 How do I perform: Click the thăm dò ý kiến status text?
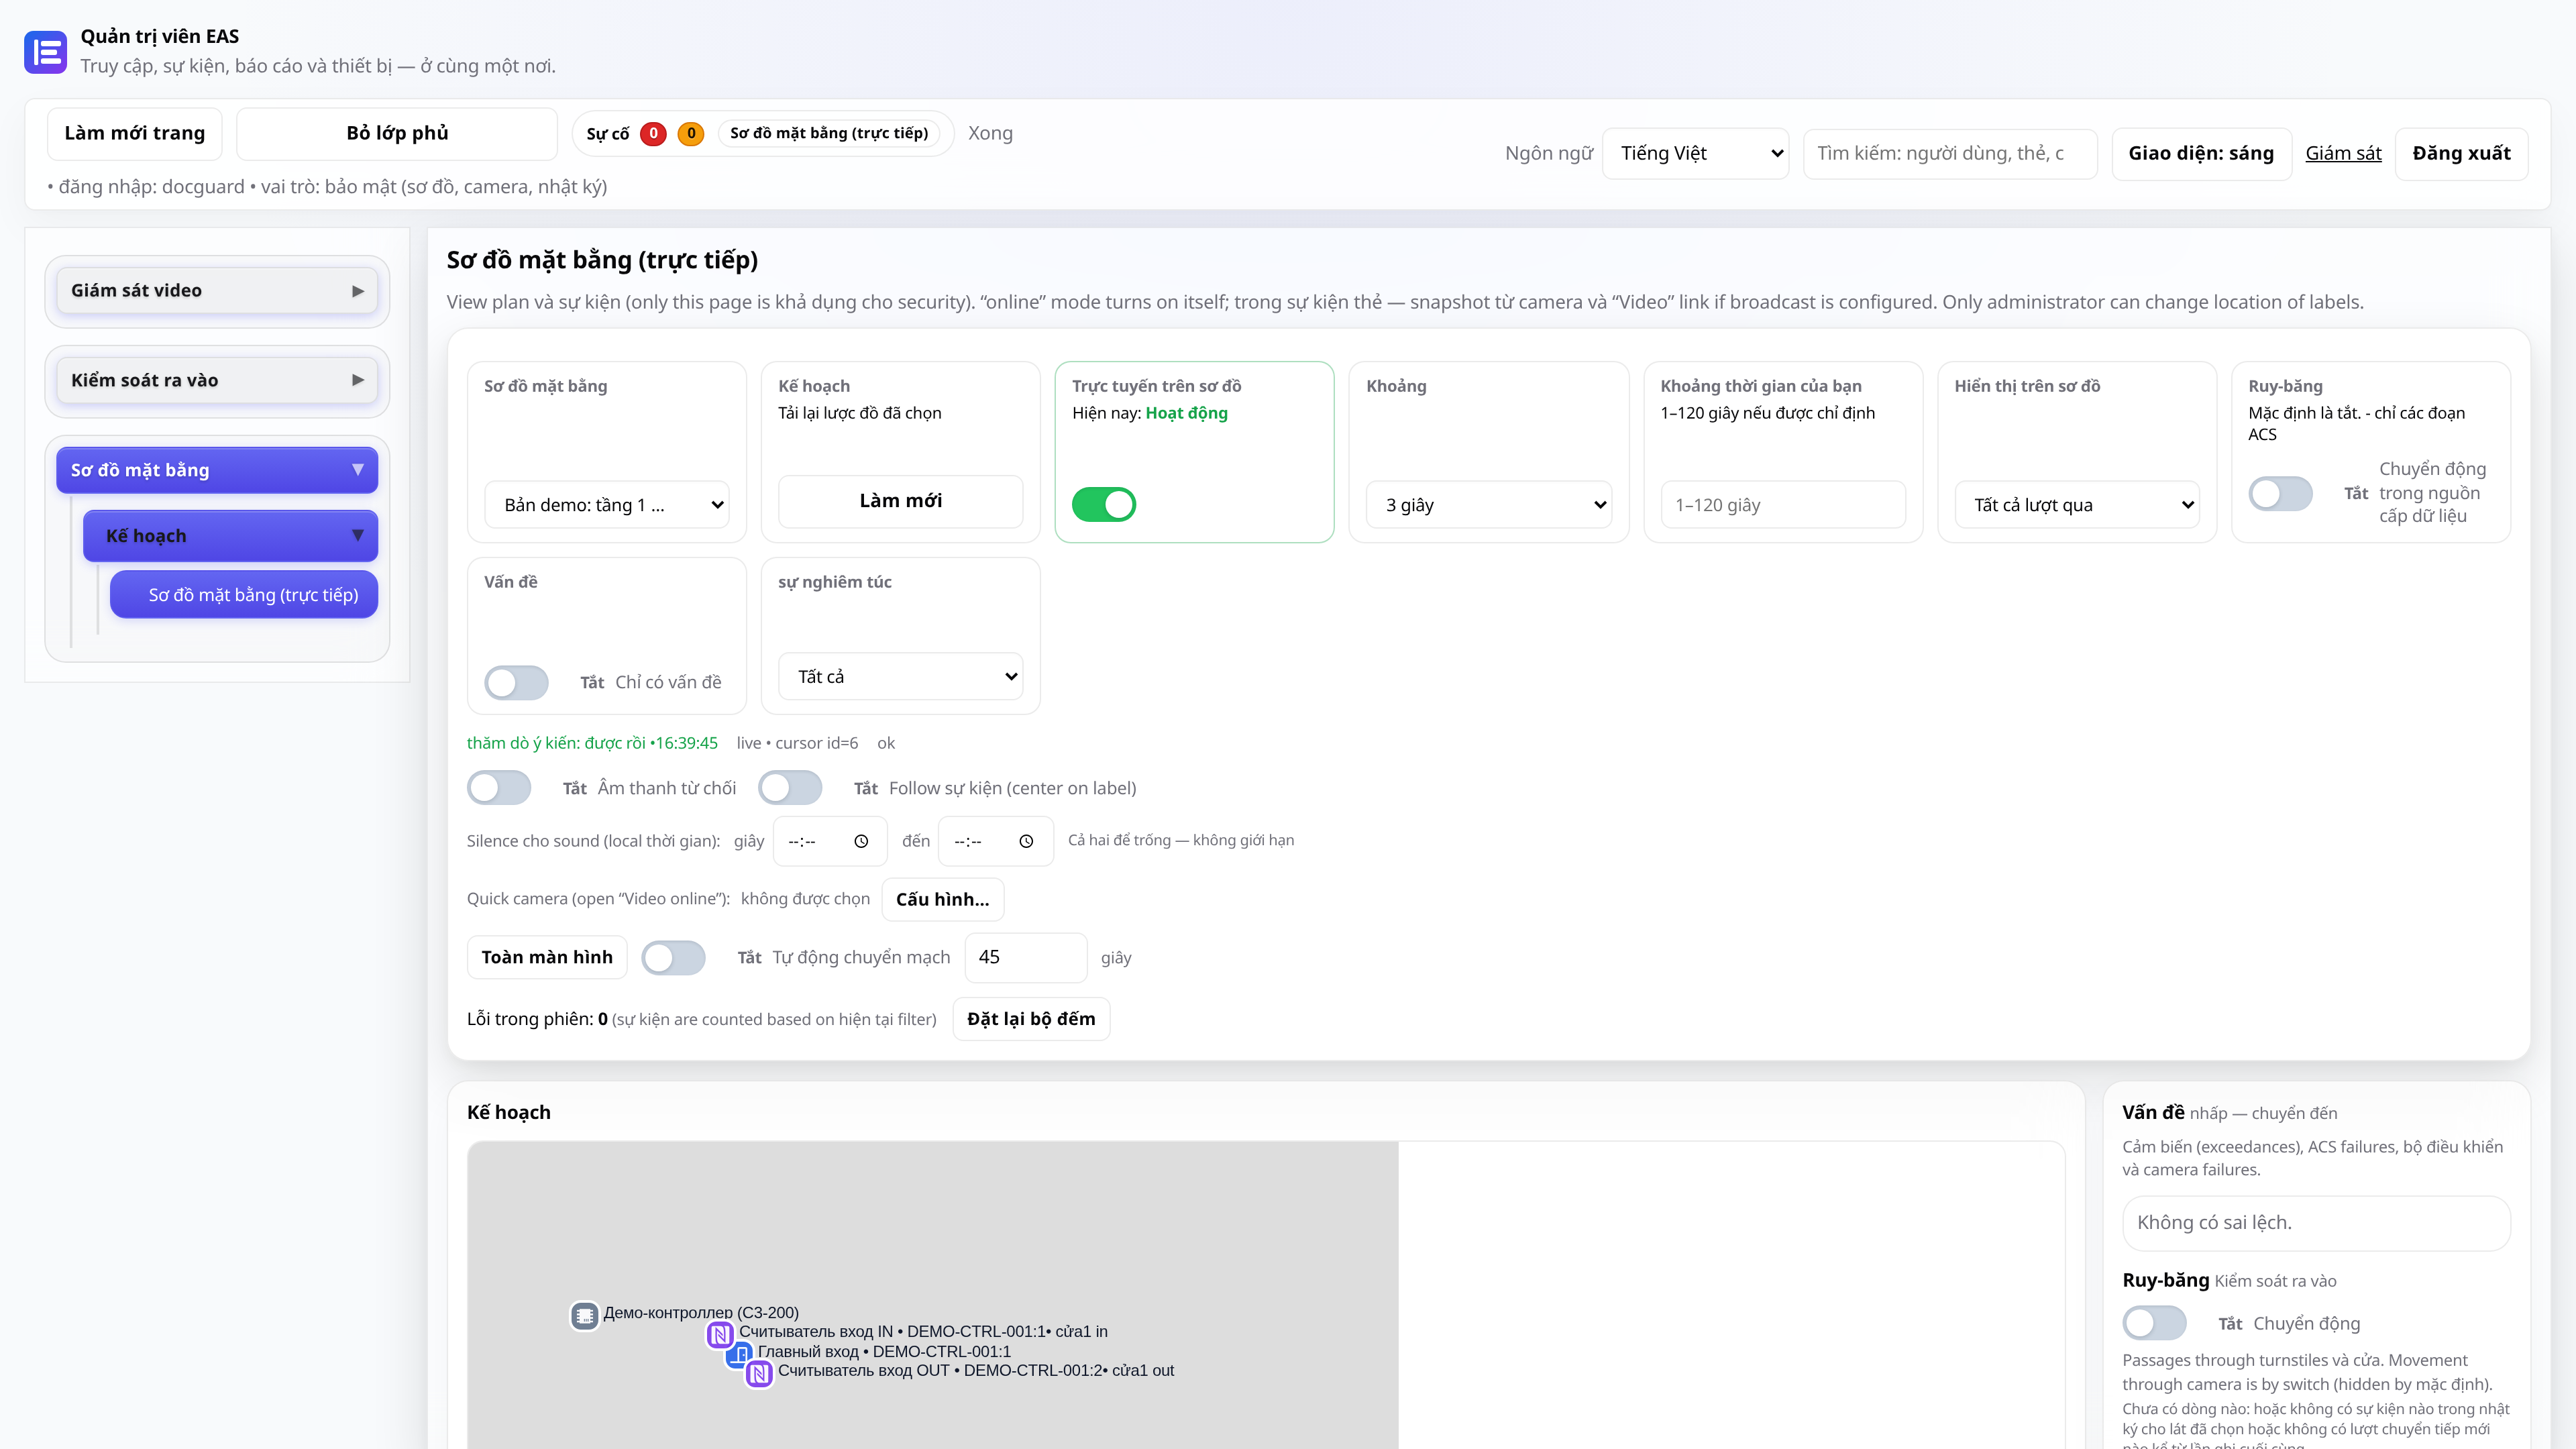click(x=592, y=743)
